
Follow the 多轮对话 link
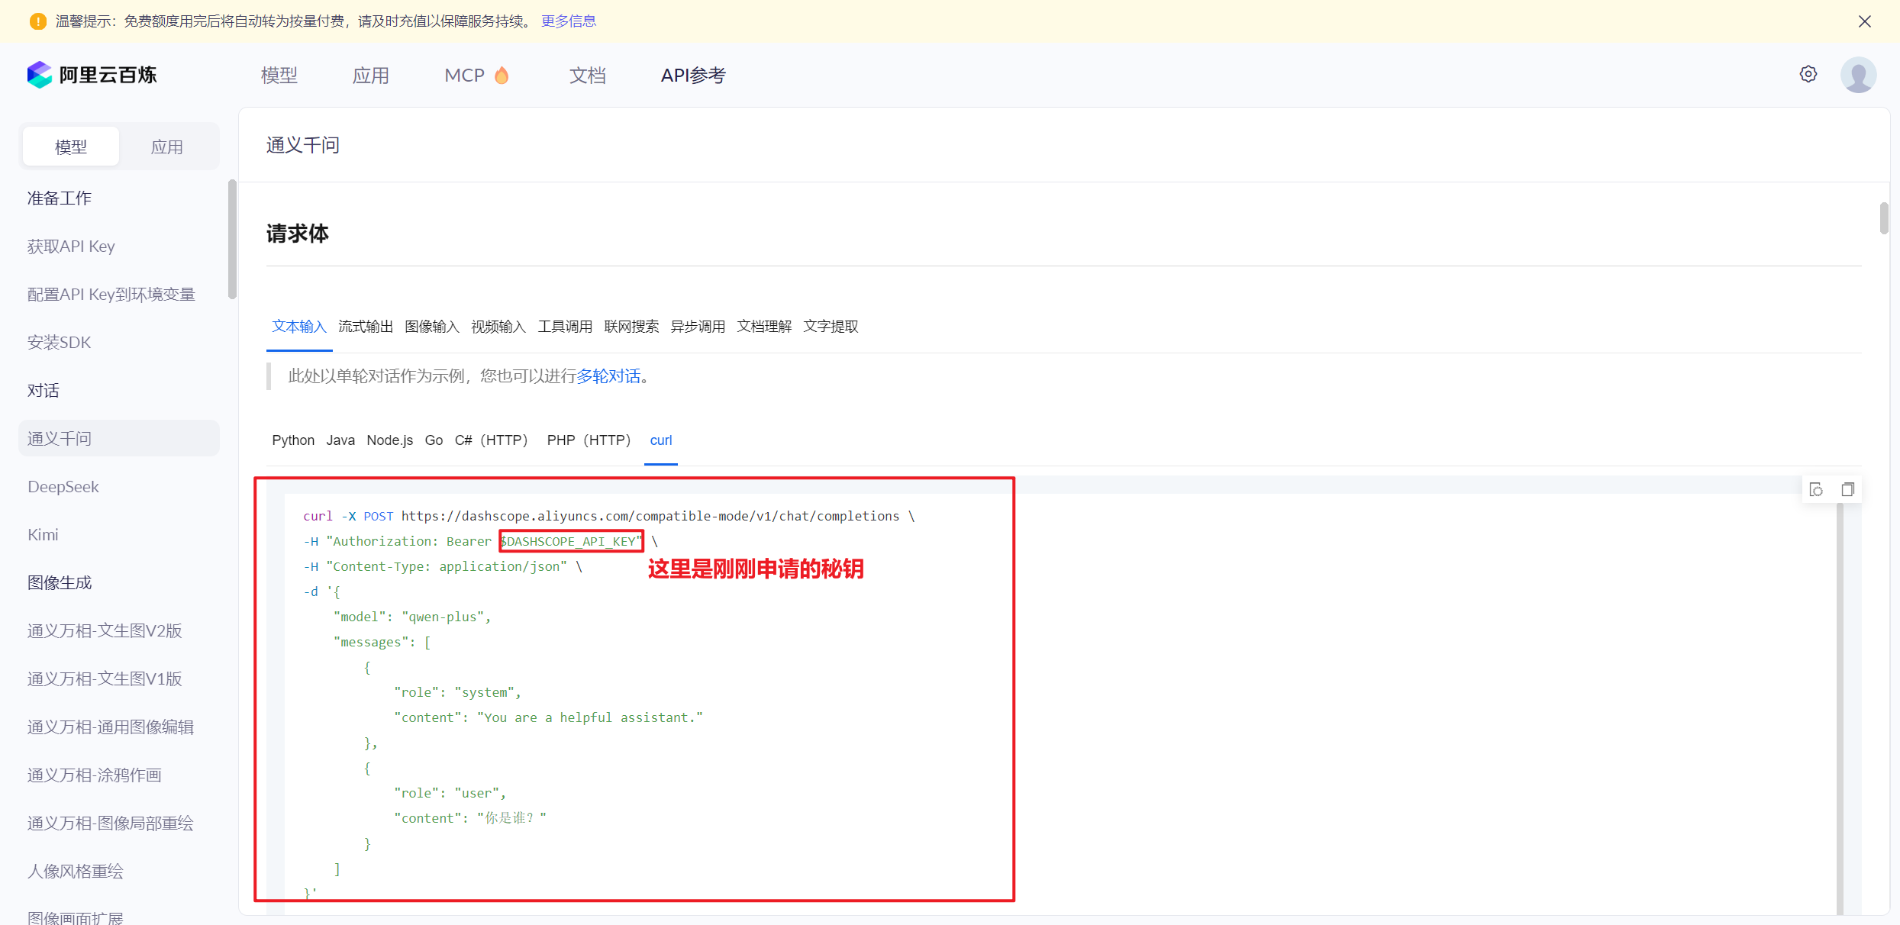608,376
